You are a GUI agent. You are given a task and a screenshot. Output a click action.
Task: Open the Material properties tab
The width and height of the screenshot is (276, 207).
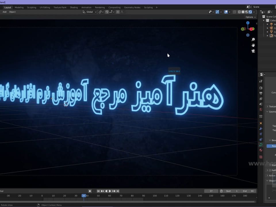tap(261, 150)
